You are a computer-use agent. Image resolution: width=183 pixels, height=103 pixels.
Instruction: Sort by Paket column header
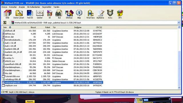(44, 27)
